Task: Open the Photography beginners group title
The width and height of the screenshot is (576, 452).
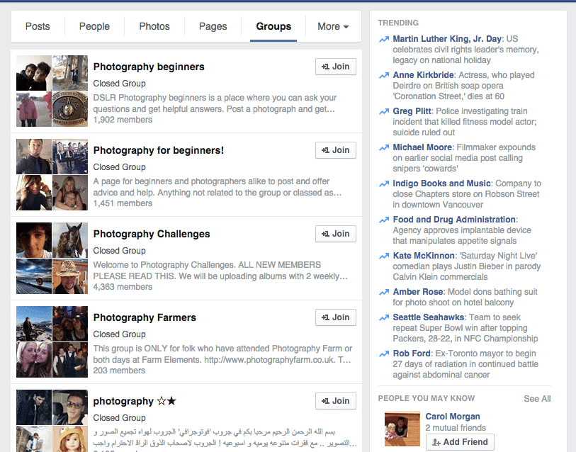Action: point(149,67)
